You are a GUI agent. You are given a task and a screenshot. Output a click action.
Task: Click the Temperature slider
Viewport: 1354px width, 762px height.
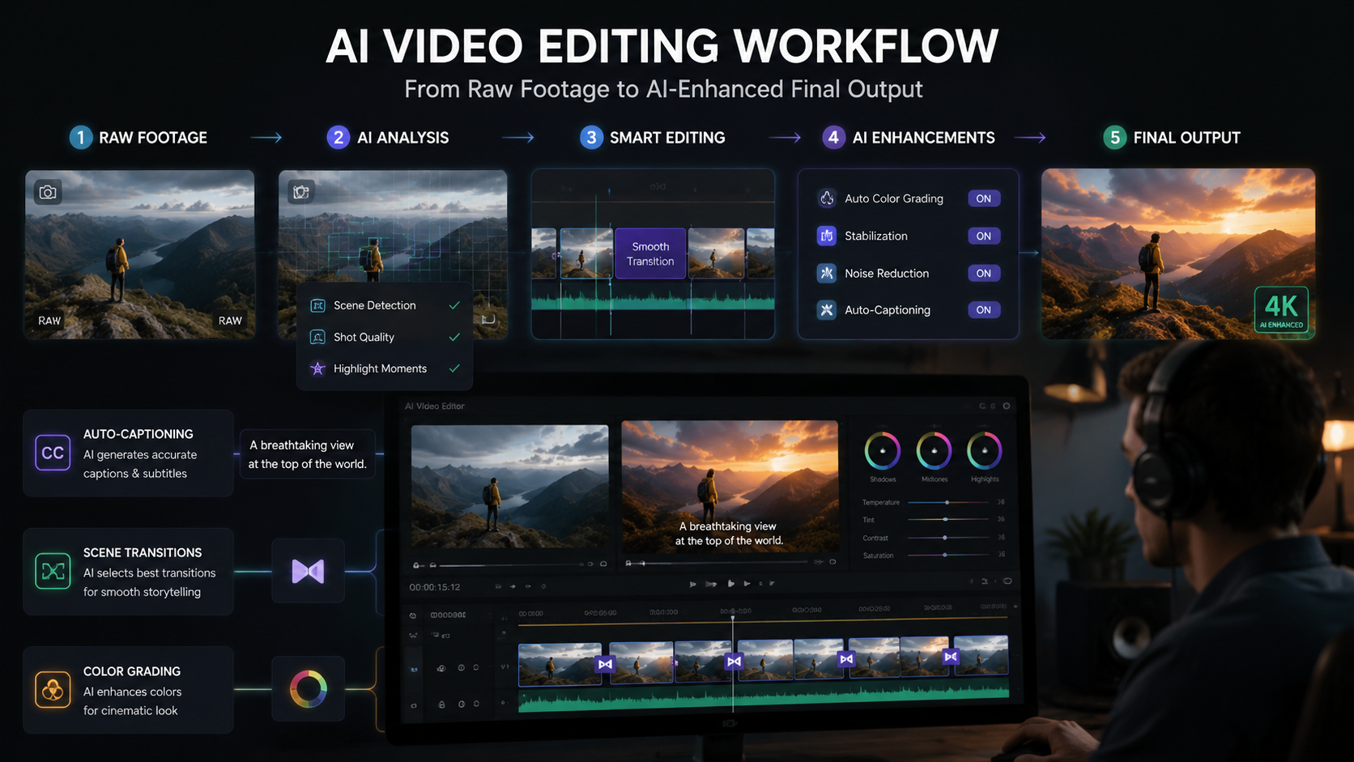click(x=949, y=502)
